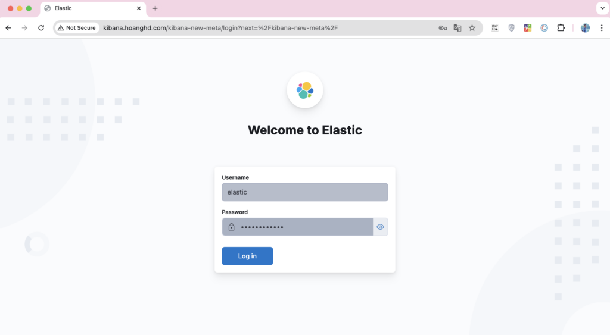Screen dimensions: 610x335
Task: Open a new browser tab
Action: click(155, 8)
